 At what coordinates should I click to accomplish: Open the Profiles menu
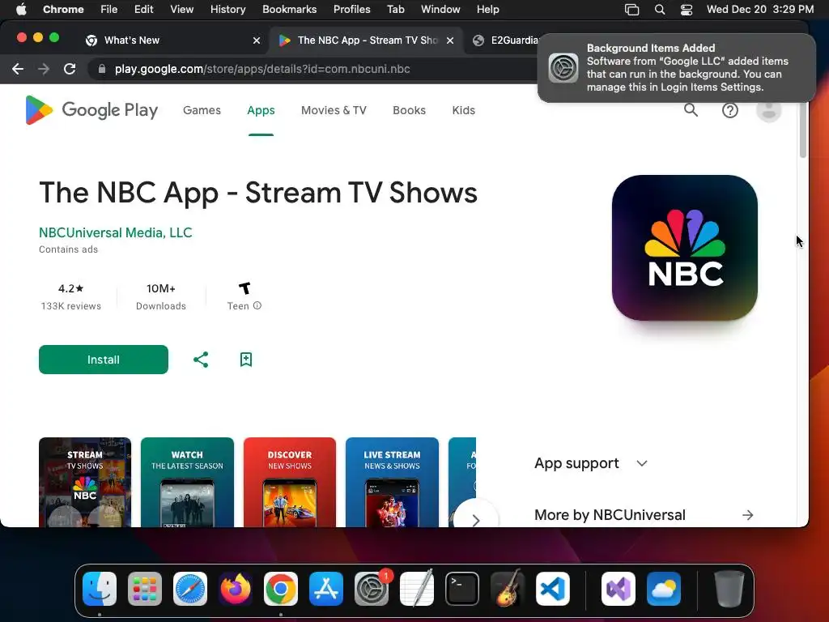click(351, 9)
